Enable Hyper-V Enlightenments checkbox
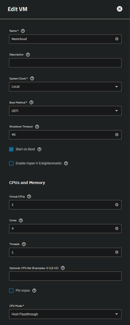 pyautogui.click(x=11, y=163)
